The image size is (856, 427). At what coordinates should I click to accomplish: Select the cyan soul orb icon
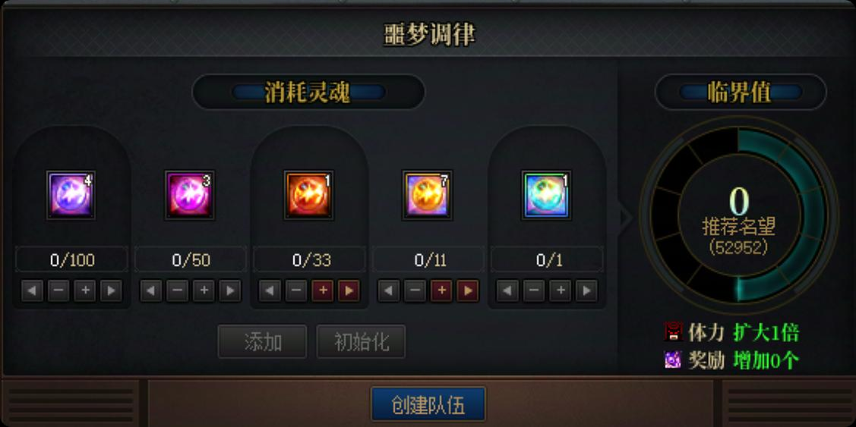[x=546, y=195]
